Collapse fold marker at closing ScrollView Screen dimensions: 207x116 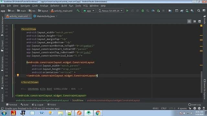(x=15, y=82)
